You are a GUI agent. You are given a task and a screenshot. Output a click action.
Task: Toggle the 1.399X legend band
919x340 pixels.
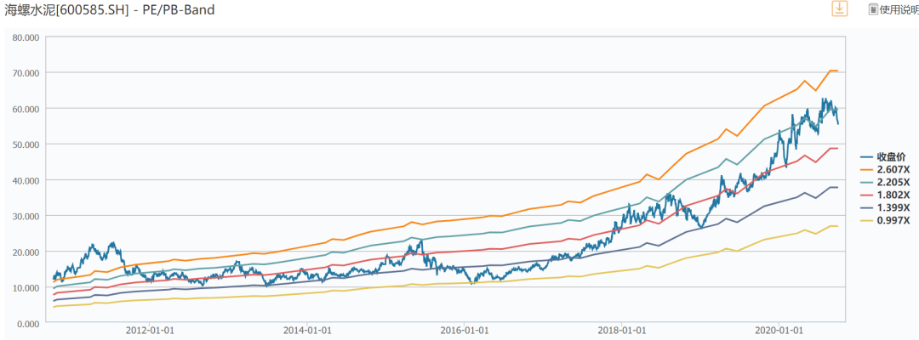tap(884, 207)
